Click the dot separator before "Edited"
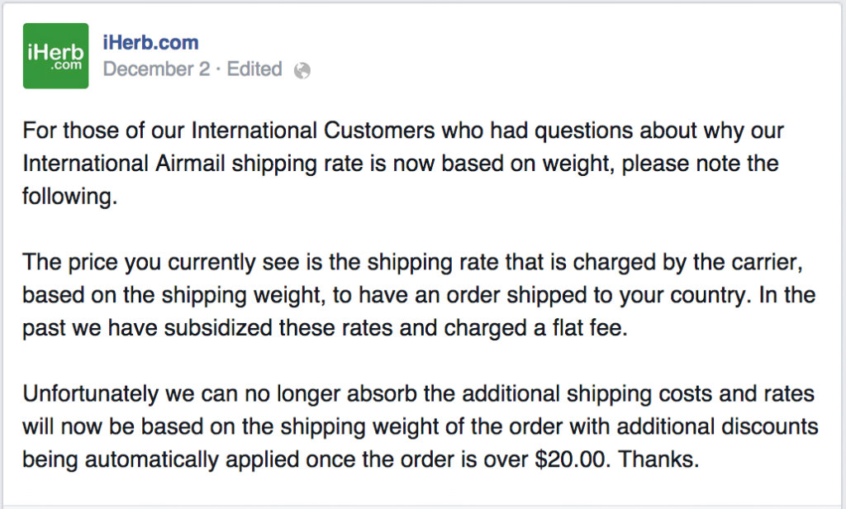 pos(218,69)
